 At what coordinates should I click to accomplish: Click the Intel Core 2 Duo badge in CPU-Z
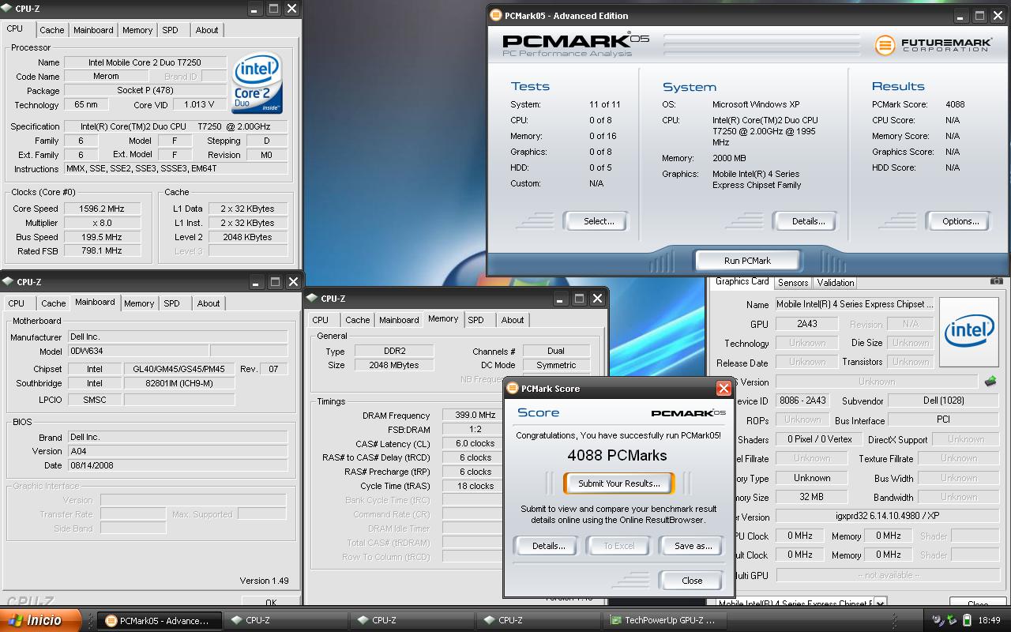click(257, 83)
